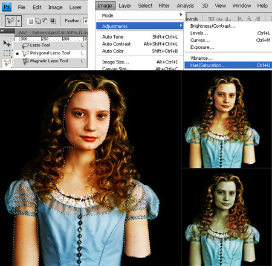Expand the Adjustments submenu entry
272x266 pixels.
pos(140,26)
